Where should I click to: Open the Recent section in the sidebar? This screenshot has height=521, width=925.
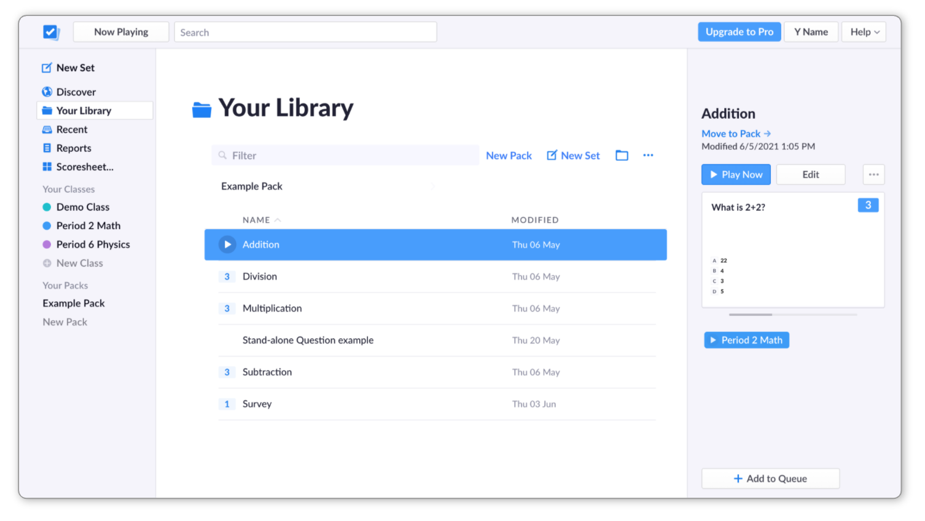point(72,130)
